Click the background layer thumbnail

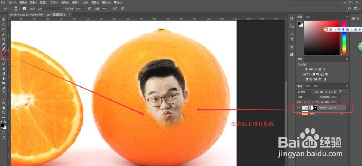[x=305, y=113]
